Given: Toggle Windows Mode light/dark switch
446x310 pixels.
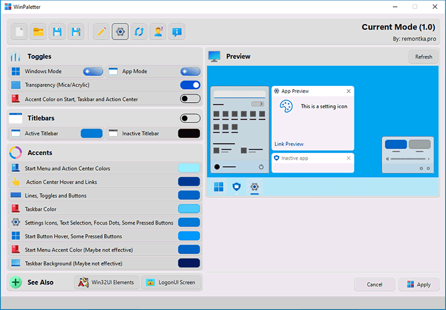Looking at the screenshot, I should coord(93,71).
